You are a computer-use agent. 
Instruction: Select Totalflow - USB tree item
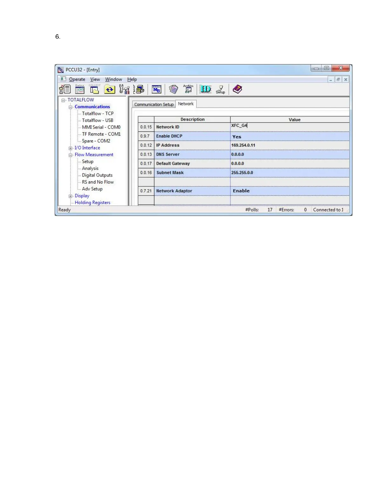[98, 120]
